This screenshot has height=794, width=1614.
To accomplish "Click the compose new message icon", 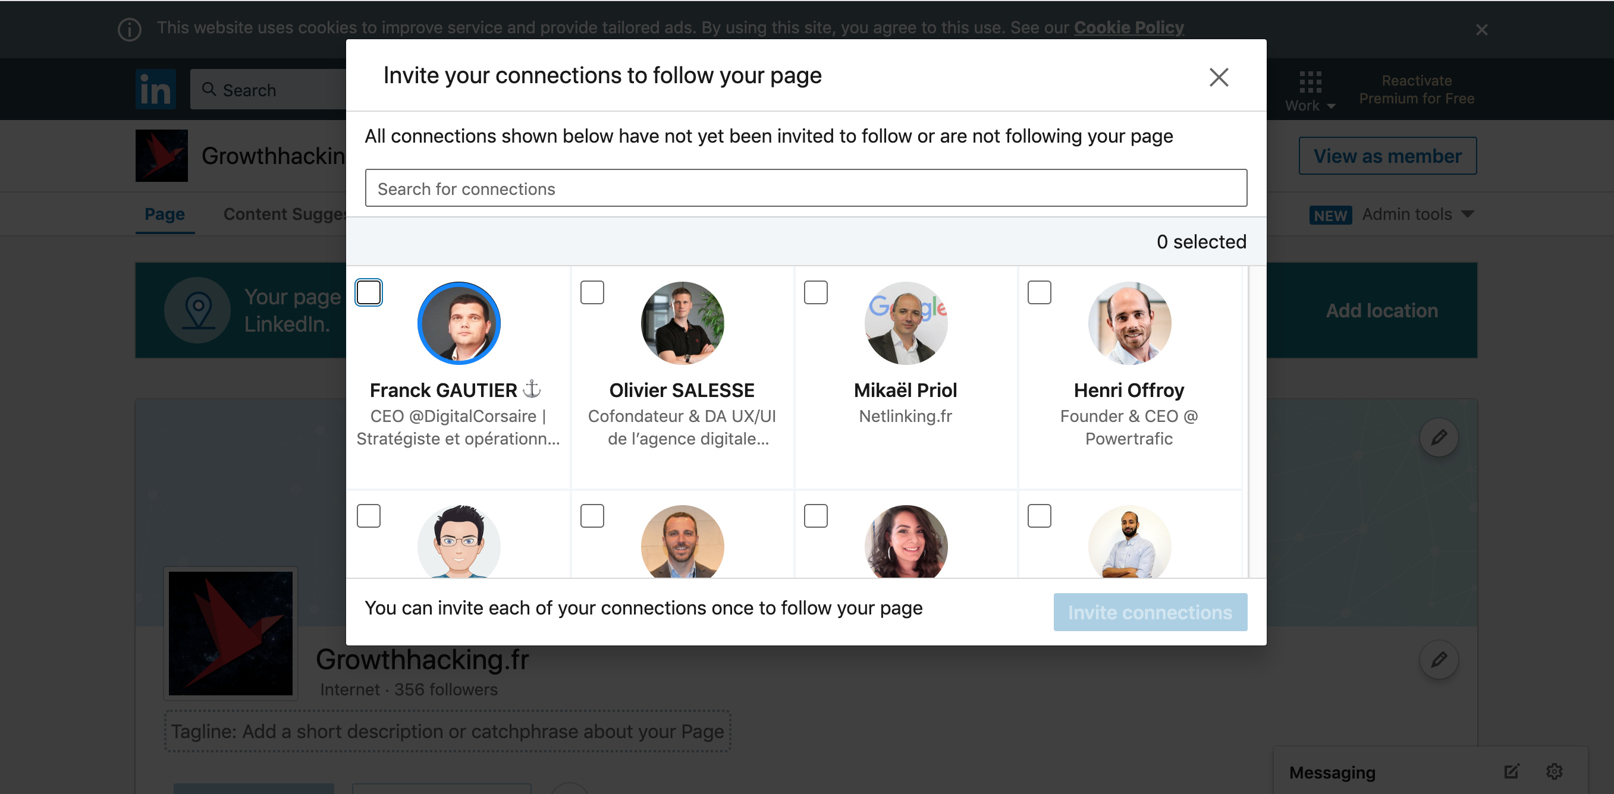I will (x=1511, y=771).
